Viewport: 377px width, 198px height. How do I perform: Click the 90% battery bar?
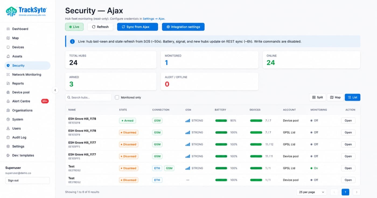pyautogui.click(x=221, y=120)
